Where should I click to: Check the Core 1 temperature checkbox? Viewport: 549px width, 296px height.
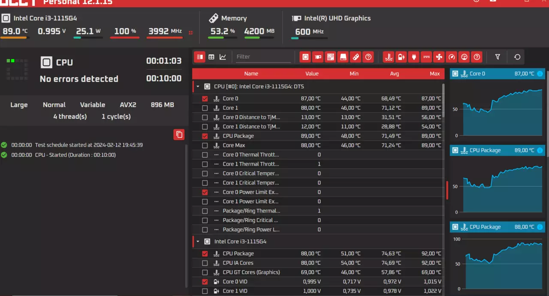(x=205, y=108)
